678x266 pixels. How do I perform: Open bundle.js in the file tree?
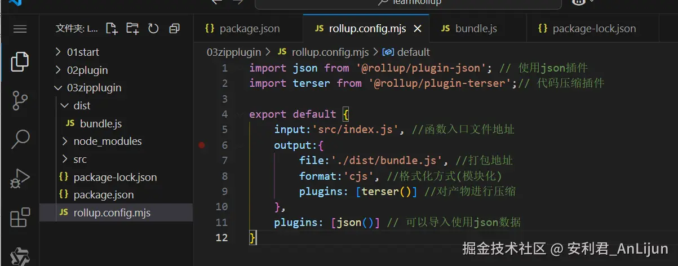pyautogui.click(x=116, y=123)
